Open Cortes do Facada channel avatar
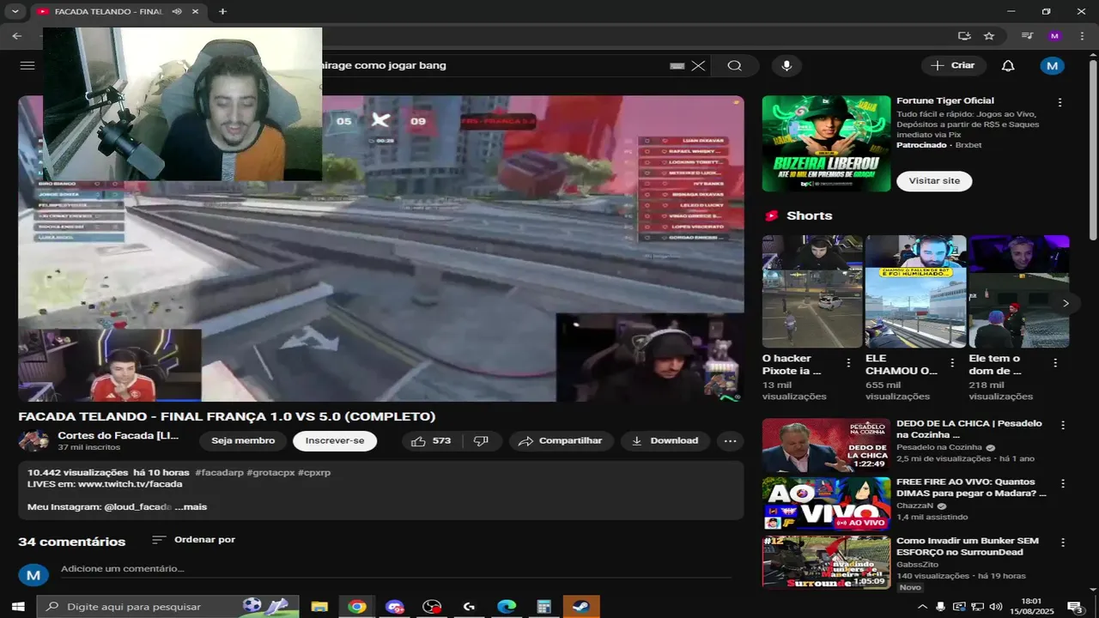The image size is (1099, 618). (x=34, y=441)
